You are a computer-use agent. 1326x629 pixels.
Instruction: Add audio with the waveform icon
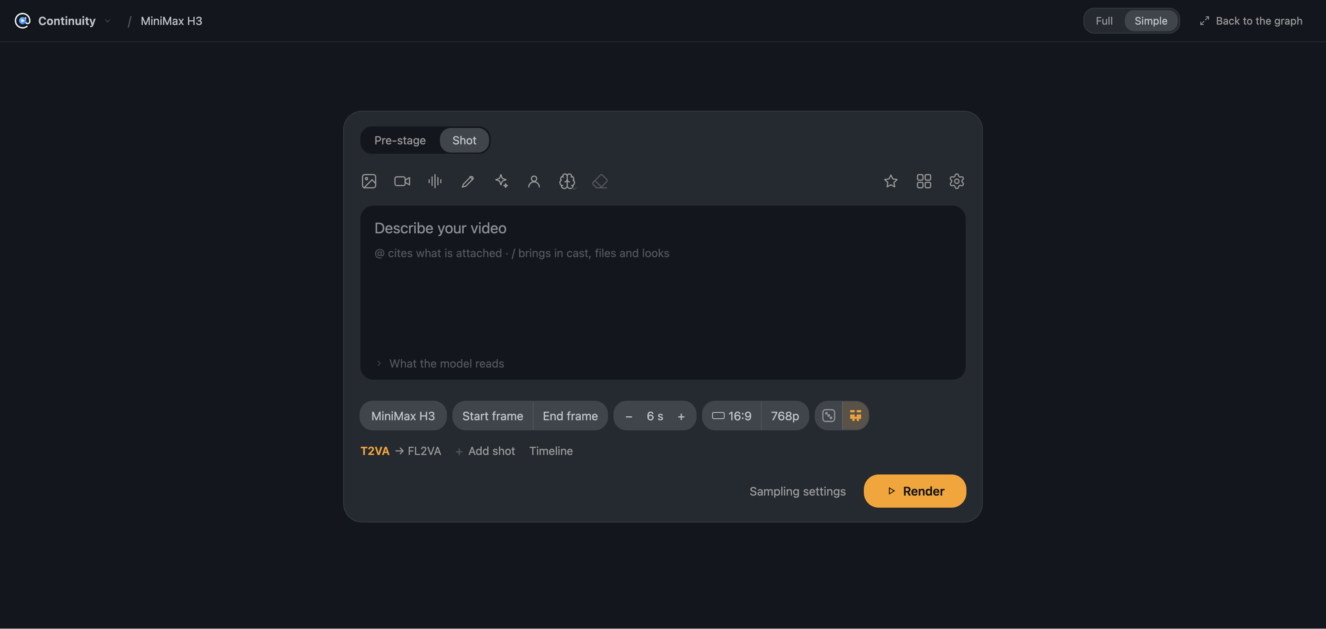click(435, 181)
